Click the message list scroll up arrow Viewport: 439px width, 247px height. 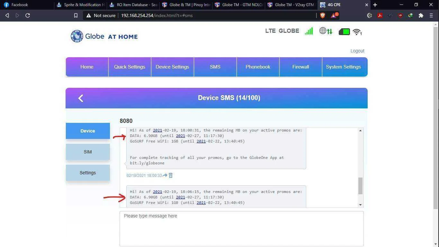click(x=360, y=130)
